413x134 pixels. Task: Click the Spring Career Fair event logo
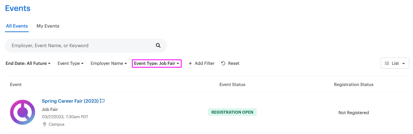click(23, 112)
